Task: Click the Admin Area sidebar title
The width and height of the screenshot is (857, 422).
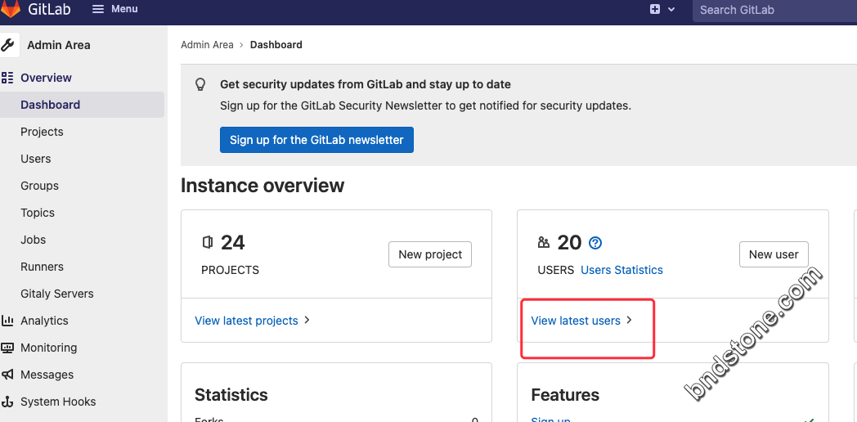Action: (59, 45)
